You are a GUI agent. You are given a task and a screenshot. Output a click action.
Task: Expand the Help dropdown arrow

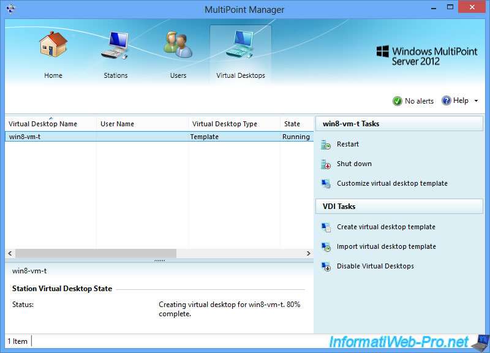tap(477, 101)
